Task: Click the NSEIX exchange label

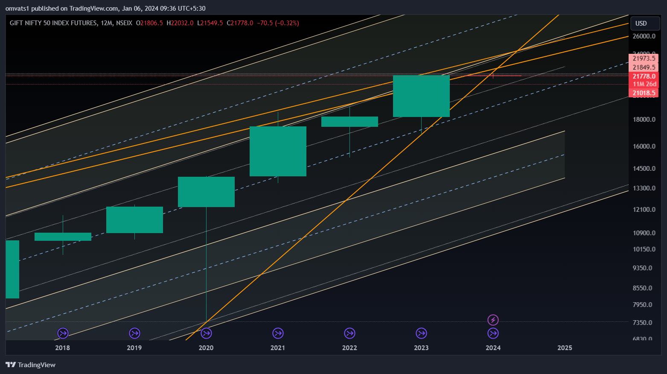Action: 124,23
